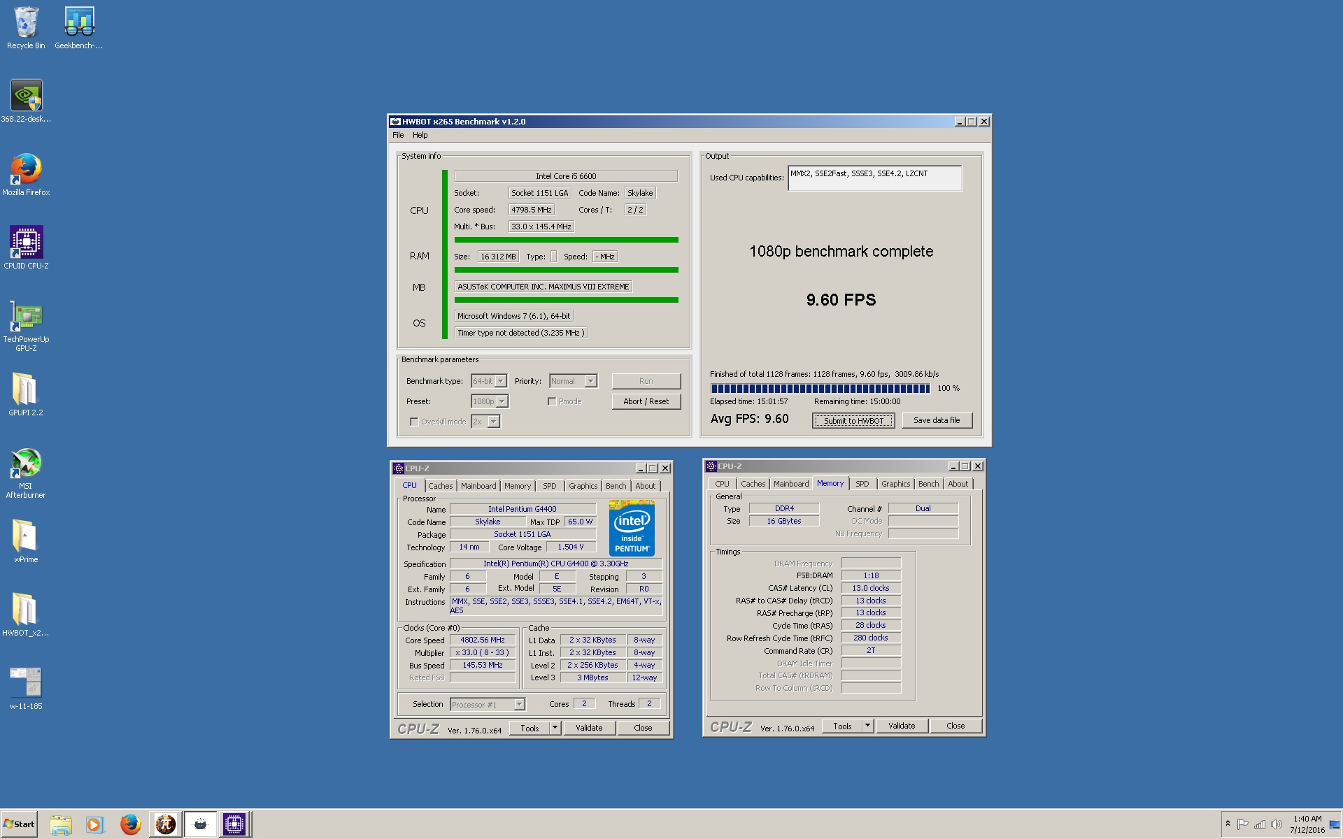Open the Processor #1 selection dropdown
Screen dimensions: 1343x839
519,704
